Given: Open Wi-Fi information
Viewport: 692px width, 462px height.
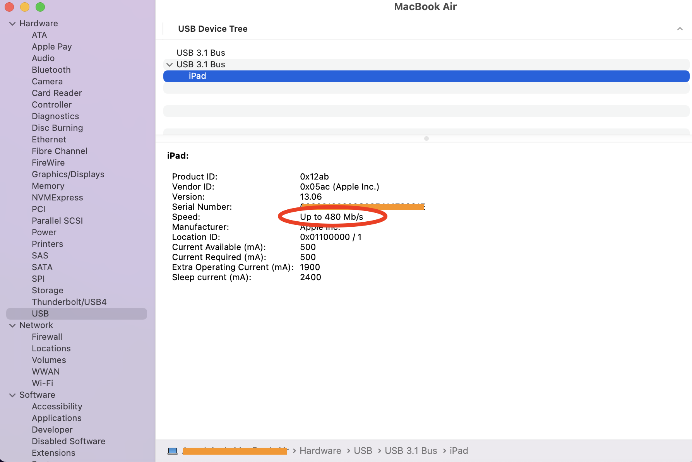Looking at the screenshot, I should pyautogui.click(x=43, y=383).
